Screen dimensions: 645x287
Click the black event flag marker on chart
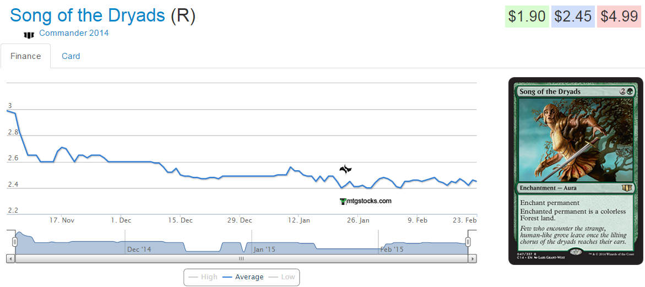coord(345,170)
